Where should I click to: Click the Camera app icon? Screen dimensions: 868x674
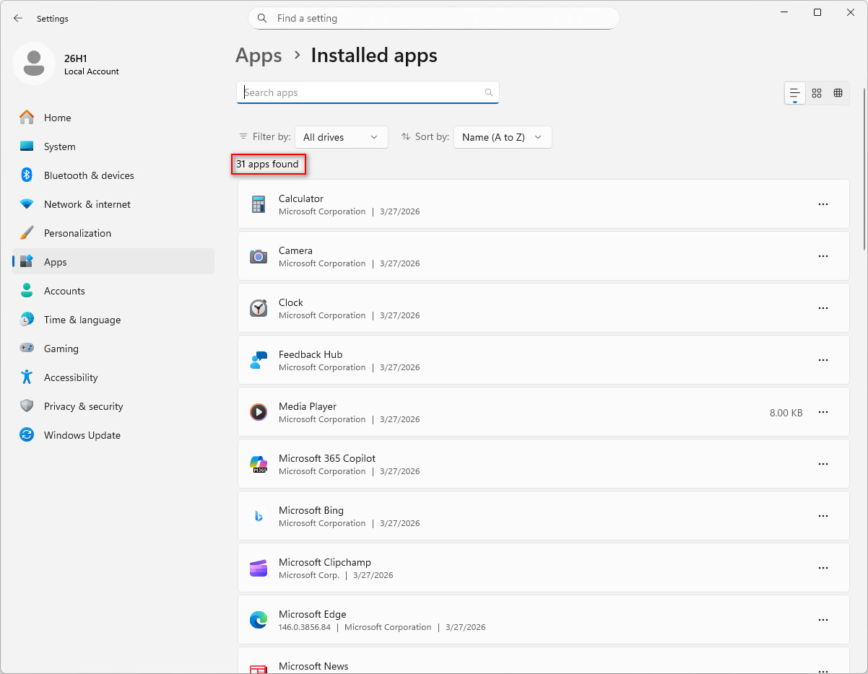259,256
